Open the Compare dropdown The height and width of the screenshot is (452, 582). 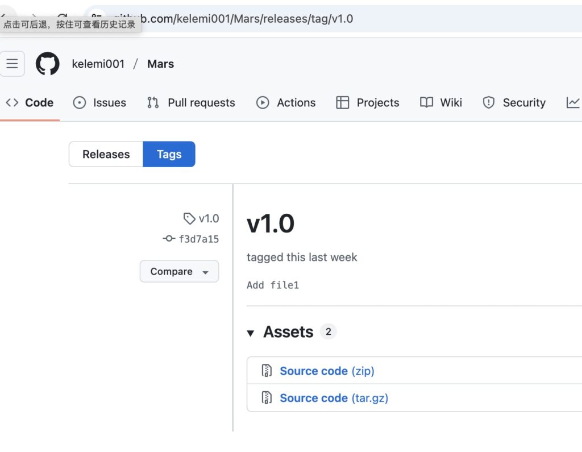coord(179,271)
